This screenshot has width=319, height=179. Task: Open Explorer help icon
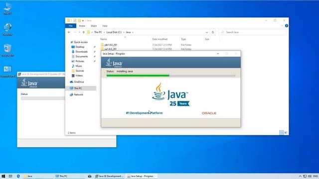287,26
